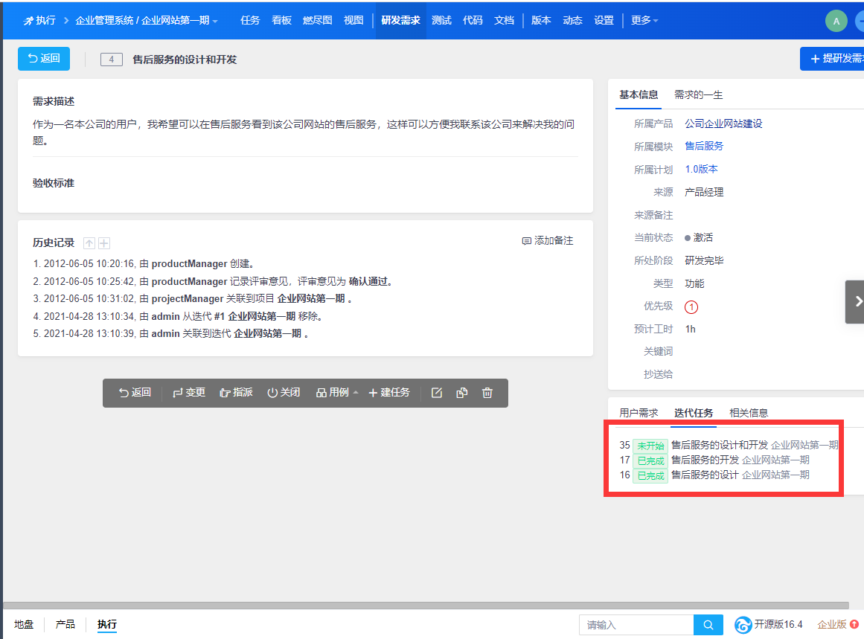Click the trash delete icon in toolbar

[487, 393]
